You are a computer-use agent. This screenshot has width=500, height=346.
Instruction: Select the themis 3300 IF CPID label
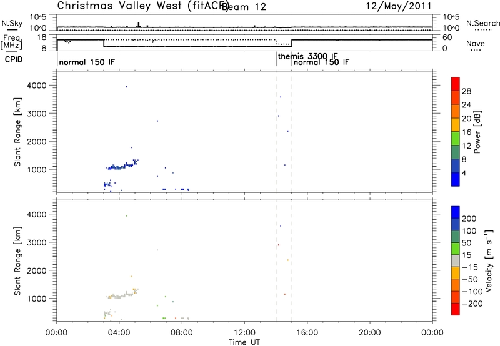(x=307, y=56)
